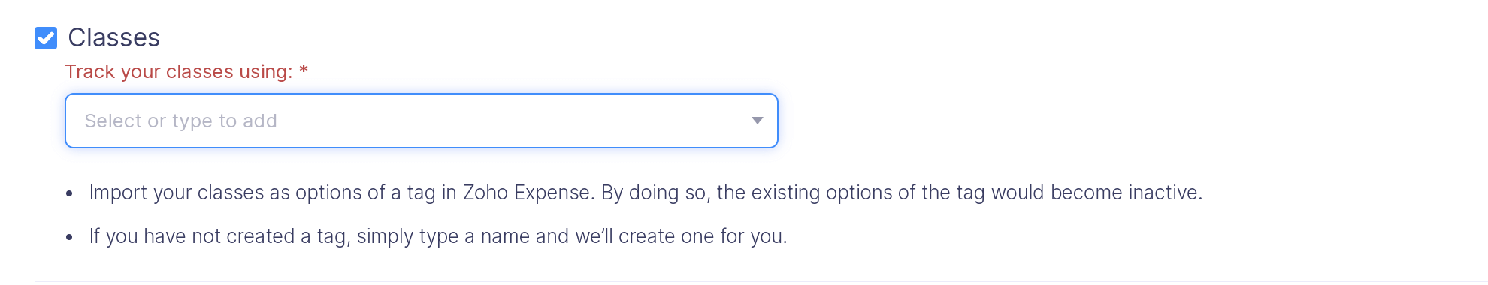Click the Classes label text
Image resolution: width=1488 pixels, height=285 pixels.
click(113, 37)
